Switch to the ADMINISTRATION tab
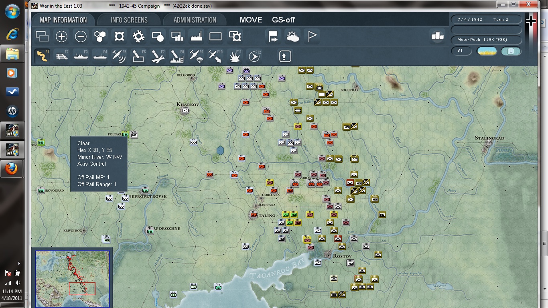 tap(195, 20)
